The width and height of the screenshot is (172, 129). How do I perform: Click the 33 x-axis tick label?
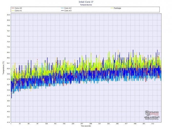(x=20, y=124)
